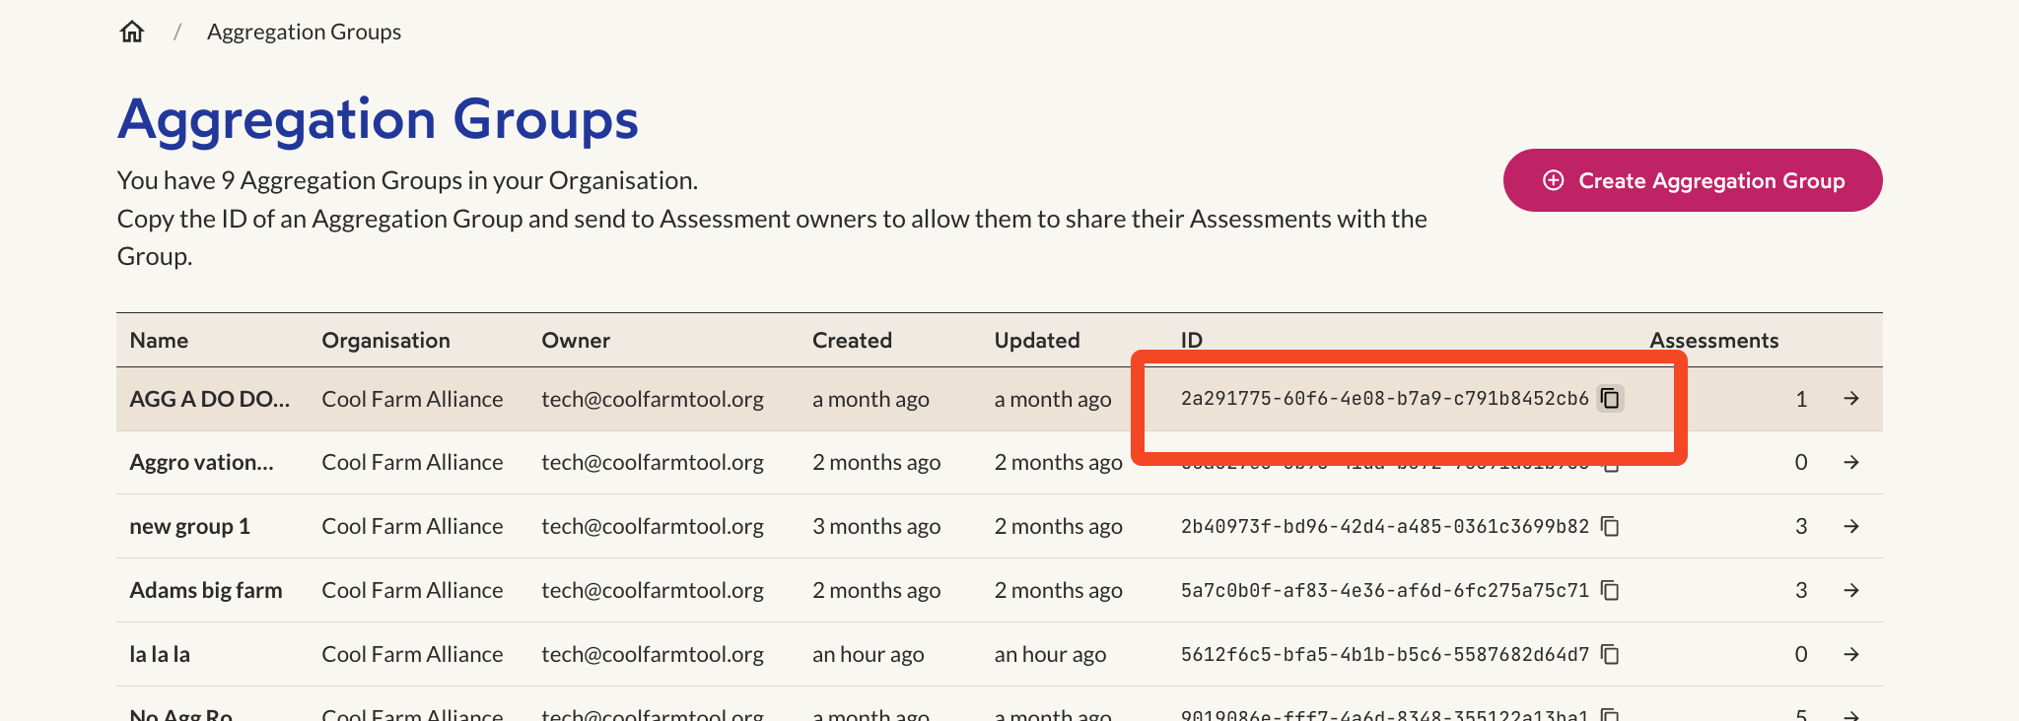The height and width of the screenshot is (721, 2019).
Task: Copy the ID of la la la group
Action: (1610, 654)
